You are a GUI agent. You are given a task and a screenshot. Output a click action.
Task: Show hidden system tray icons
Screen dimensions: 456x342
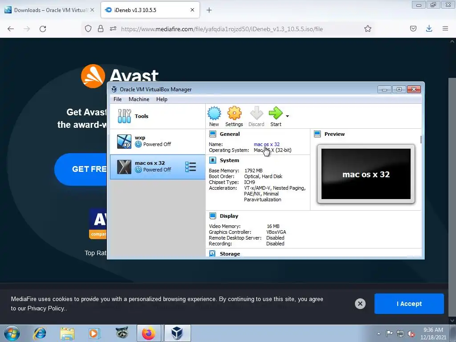click(379, 334)
